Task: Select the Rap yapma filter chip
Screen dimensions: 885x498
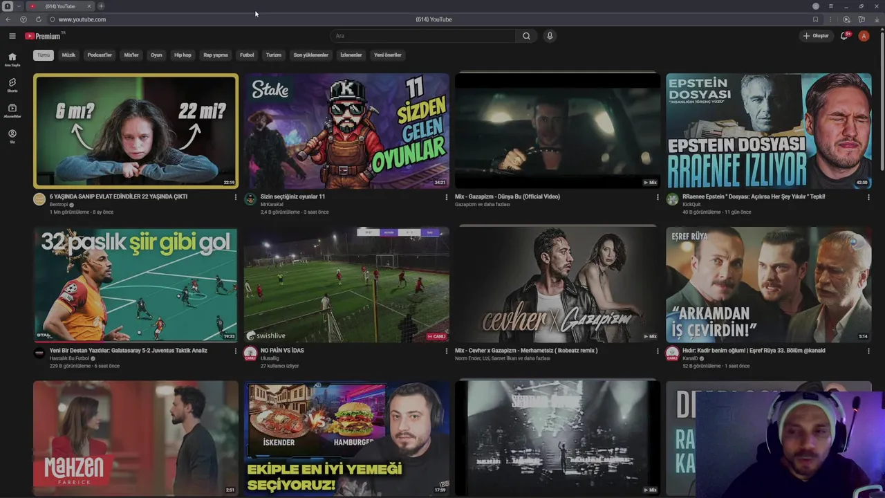Action: pos(216,55)
